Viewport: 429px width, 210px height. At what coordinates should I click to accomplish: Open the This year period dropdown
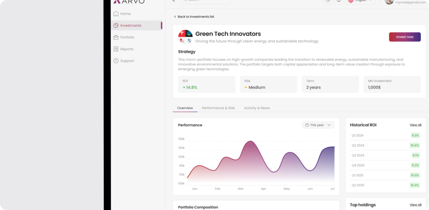[318, 125]
